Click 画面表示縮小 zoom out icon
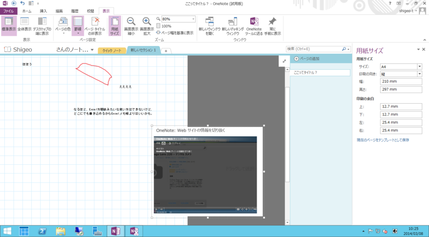Viewport: 429px width, 237px height. point(131,26)
